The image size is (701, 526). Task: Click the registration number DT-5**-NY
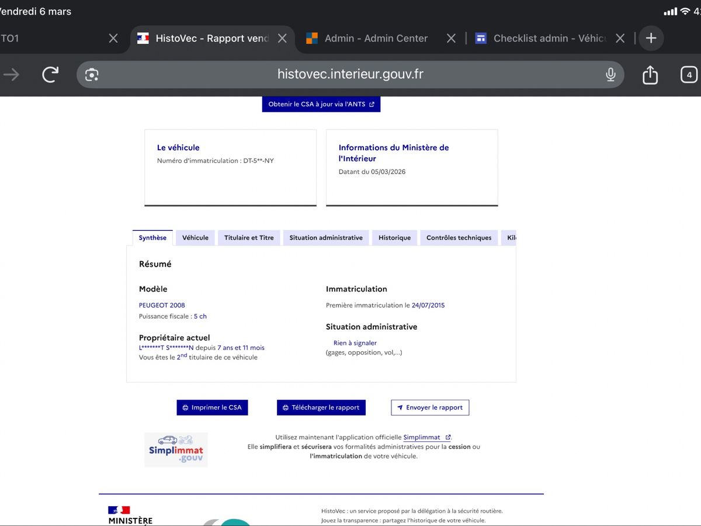point(258,161)
